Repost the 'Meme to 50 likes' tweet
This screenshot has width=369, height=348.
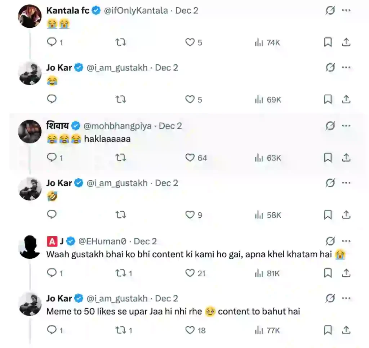pyautogui.click(x=121, y=330)
